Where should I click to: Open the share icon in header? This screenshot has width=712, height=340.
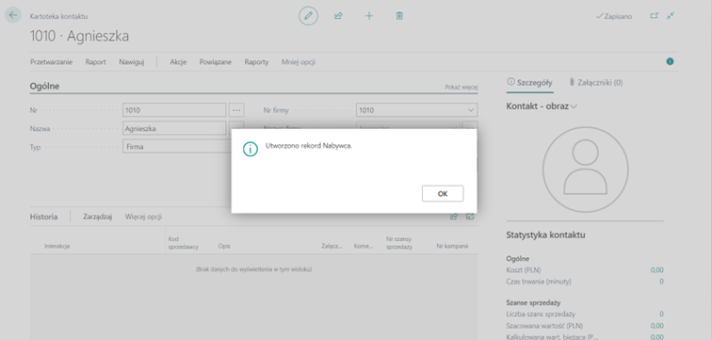click(x=338, y=16)
